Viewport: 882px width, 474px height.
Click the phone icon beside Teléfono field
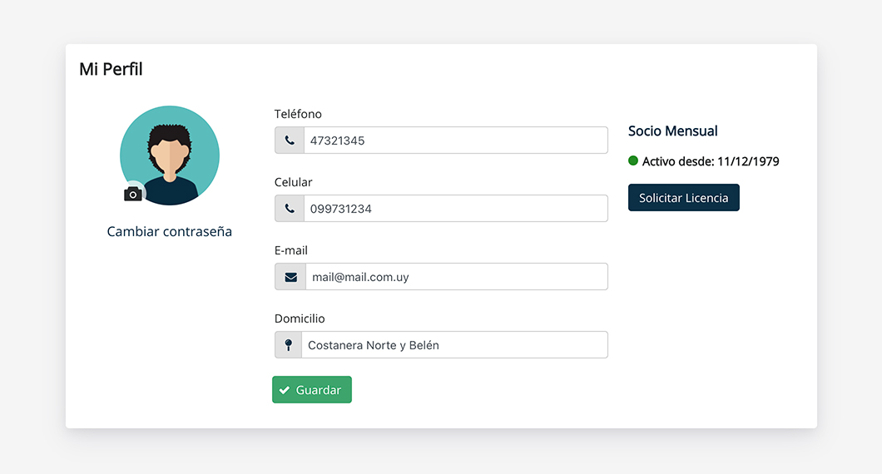pos(290,140)
